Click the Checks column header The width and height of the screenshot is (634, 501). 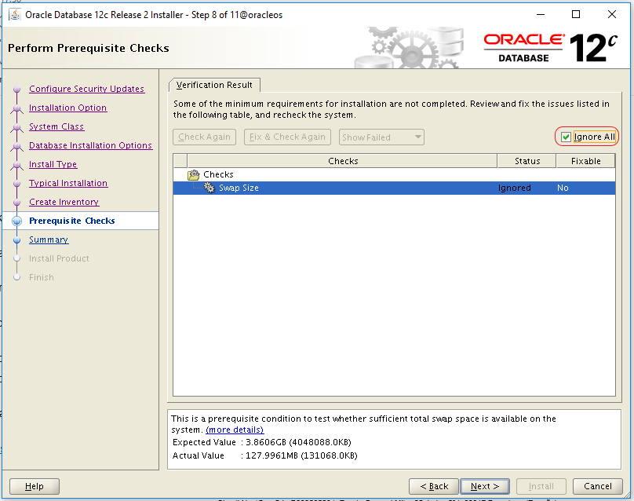(x=342, y=161)
